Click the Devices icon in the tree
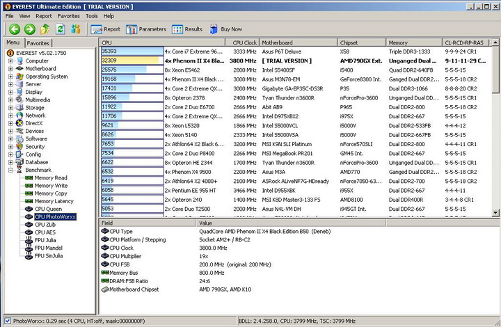Screen dimensions: 501x327 pyautogui.click(x=19, y=131)
